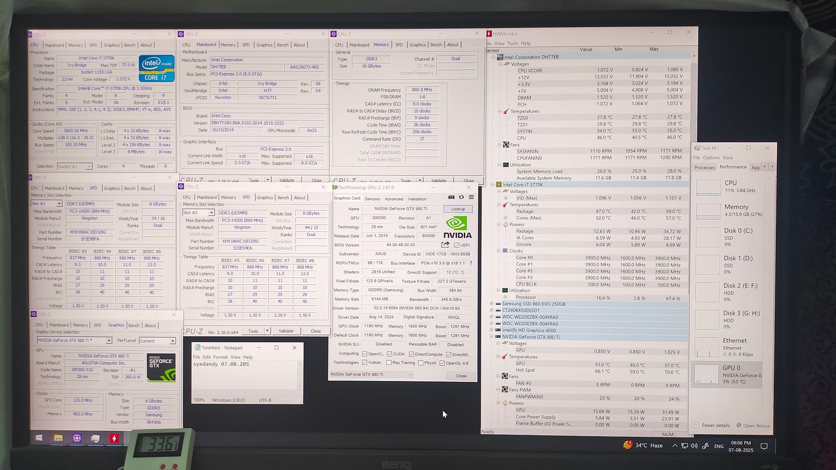Image resolution: width=836 pixels, height=470 pixels.
Task: Click the Open Resource Monitor link
Action: tap(756, 426)
